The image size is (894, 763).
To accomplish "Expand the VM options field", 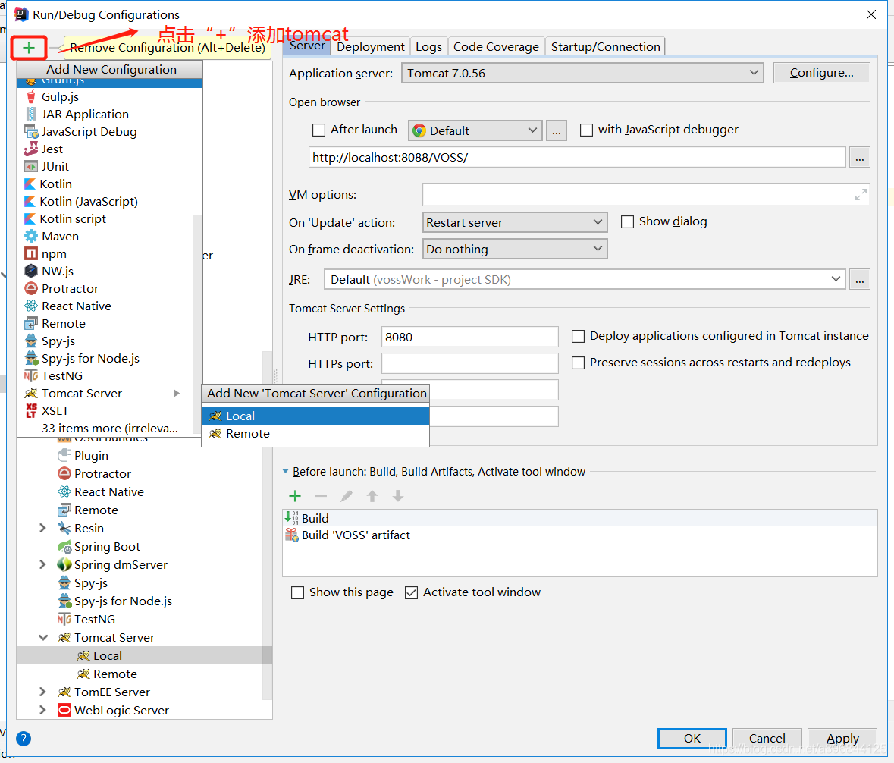I will [861, 195].
